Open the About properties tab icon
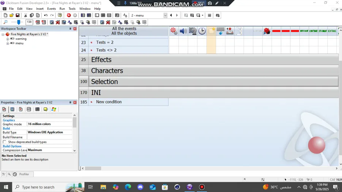 45,109
